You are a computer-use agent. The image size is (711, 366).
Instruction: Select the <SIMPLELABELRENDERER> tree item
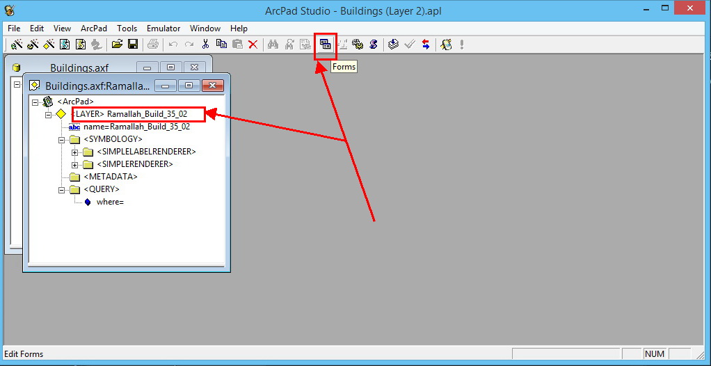coord(147,152)
